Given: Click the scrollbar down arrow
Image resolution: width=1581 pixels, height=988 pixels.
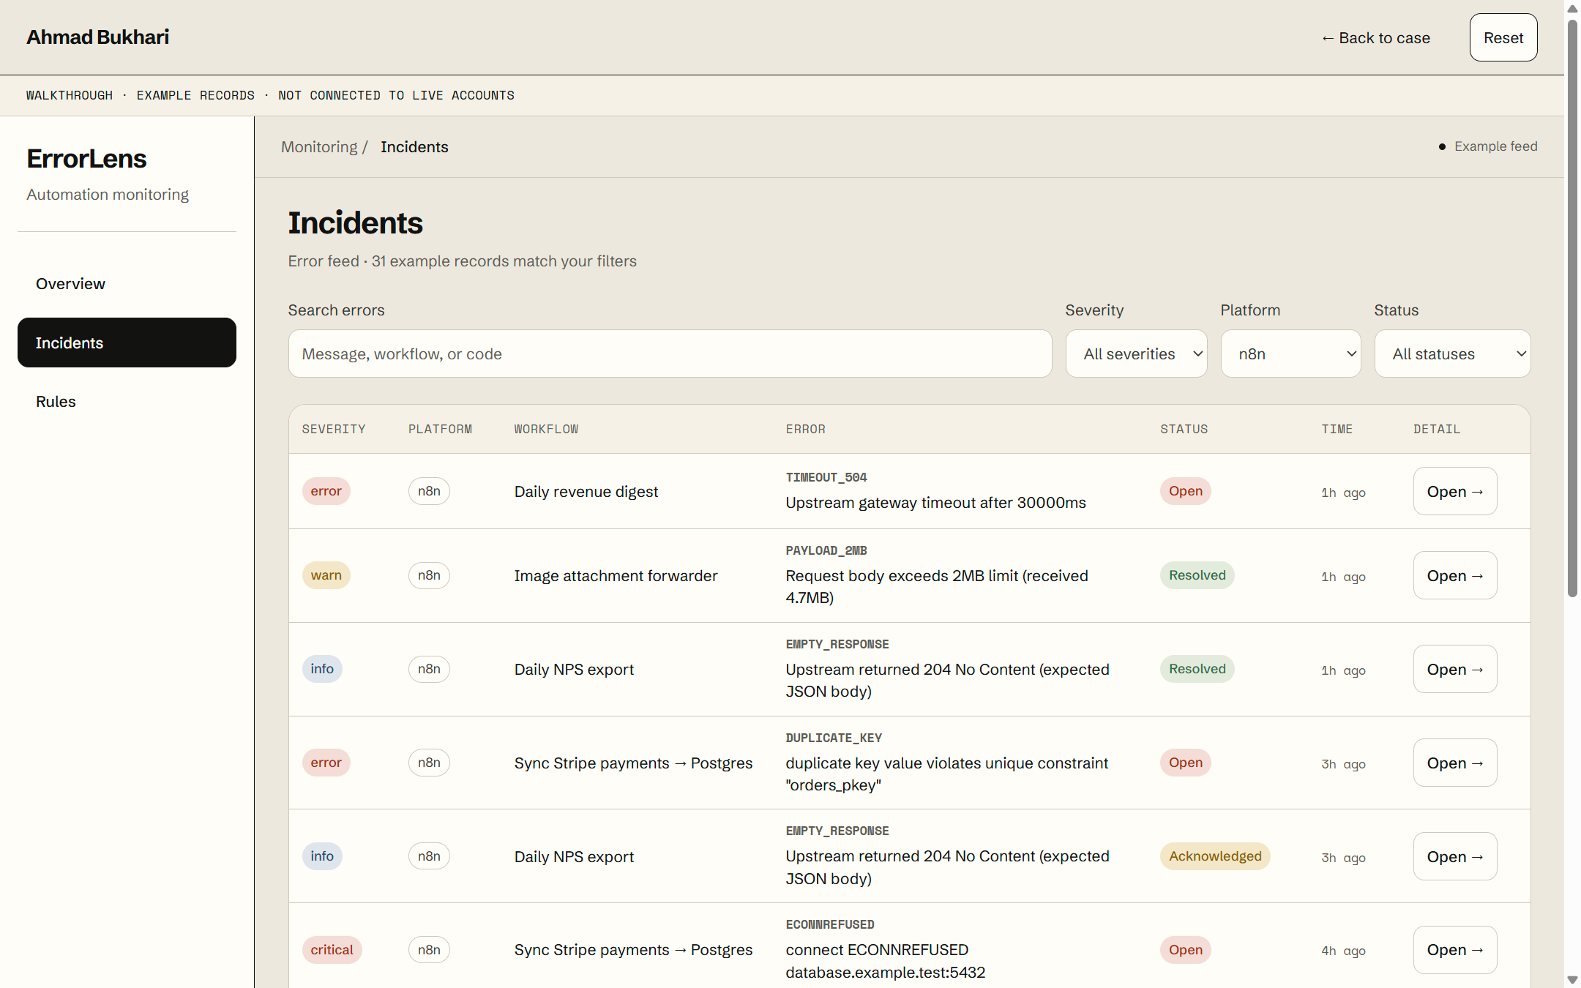Looking at the screenshot, I should 1572,980.
